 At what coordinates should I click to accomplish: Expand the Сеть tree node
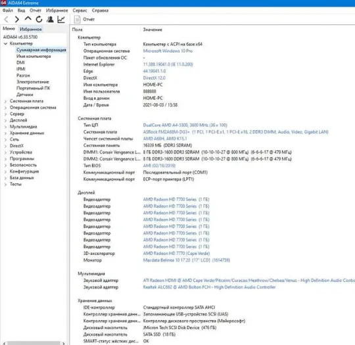[x=5, y=140]
